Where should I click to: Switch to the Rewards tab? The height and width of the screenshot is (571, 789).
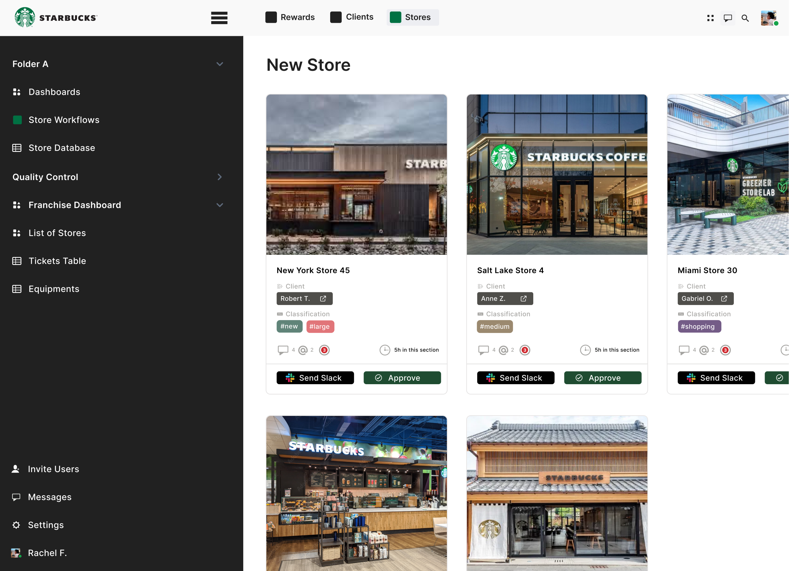(x=290, y=17)
